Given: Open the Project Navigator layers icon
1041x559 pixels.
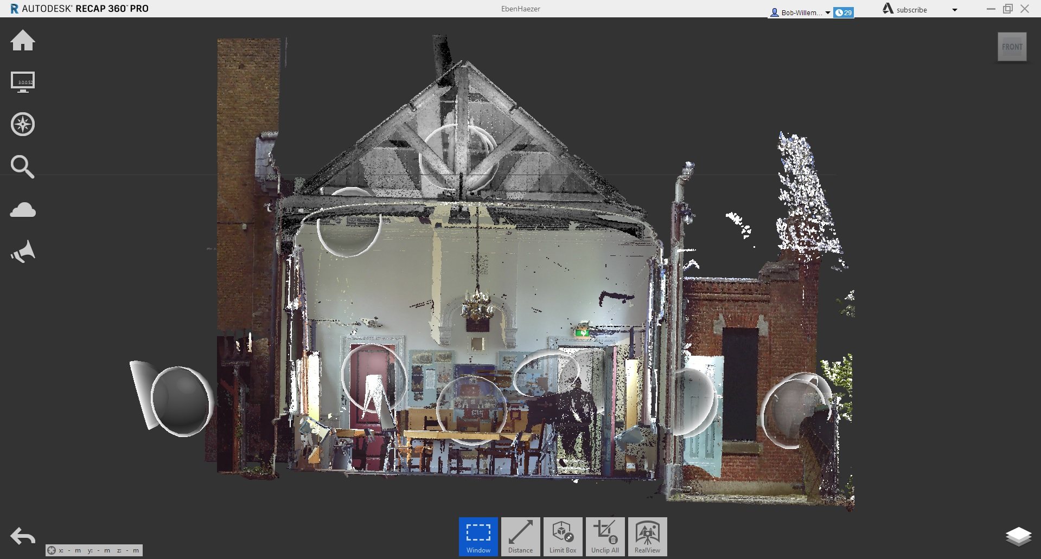Looking at the screenshot, I should (1018, 536).
